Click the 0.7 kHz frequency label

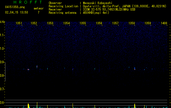(2, 89)
